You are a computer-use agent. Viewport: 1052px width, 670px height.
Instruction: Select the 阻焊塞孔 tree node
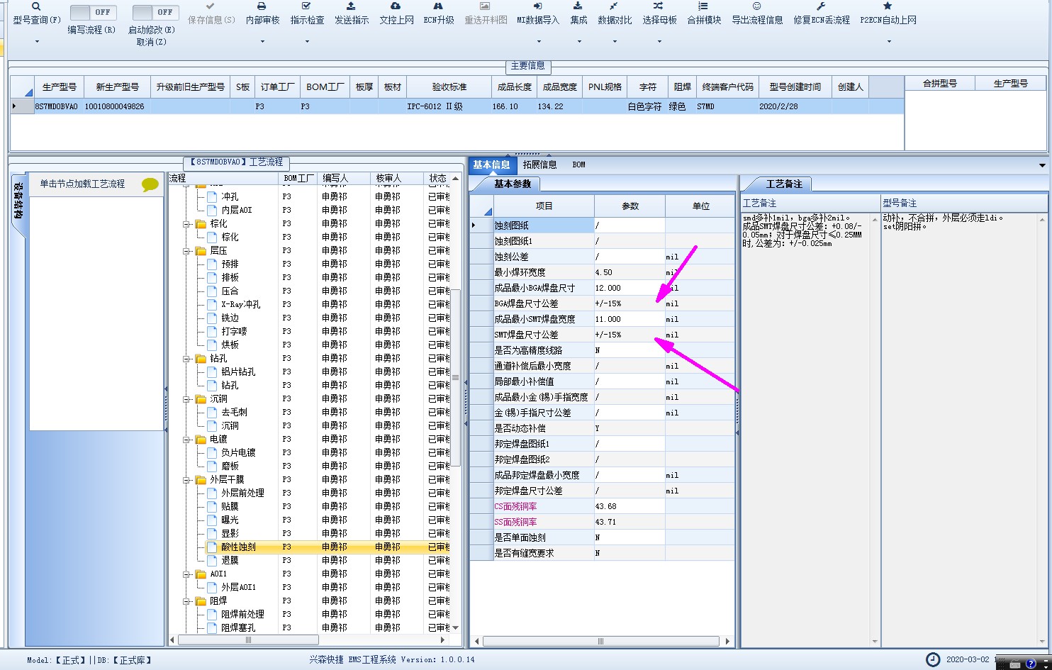coord(238,627)
